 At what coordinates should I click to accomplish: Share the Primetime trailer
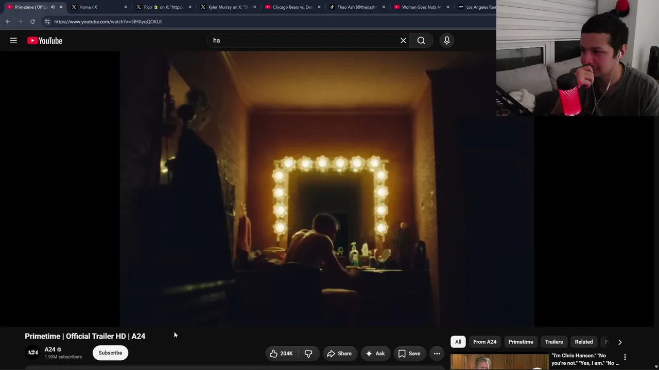[x=339, y=354]
